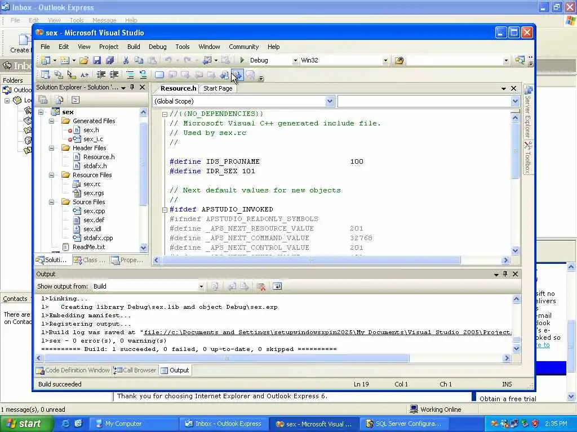Viewport: 577px width, 432px height.
Task: Open the Build menu
Action: 134,47
